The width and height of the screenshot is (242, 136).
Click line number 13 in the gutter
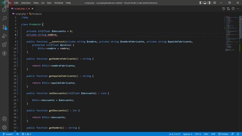click(15, 59)
